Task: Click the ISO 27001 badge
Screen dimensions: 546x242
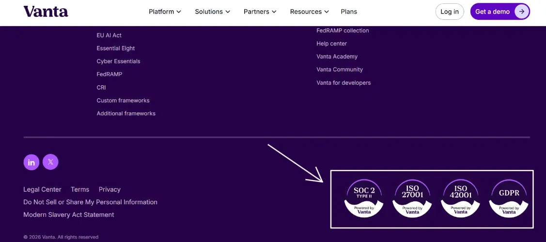Action: click(412, 198)
